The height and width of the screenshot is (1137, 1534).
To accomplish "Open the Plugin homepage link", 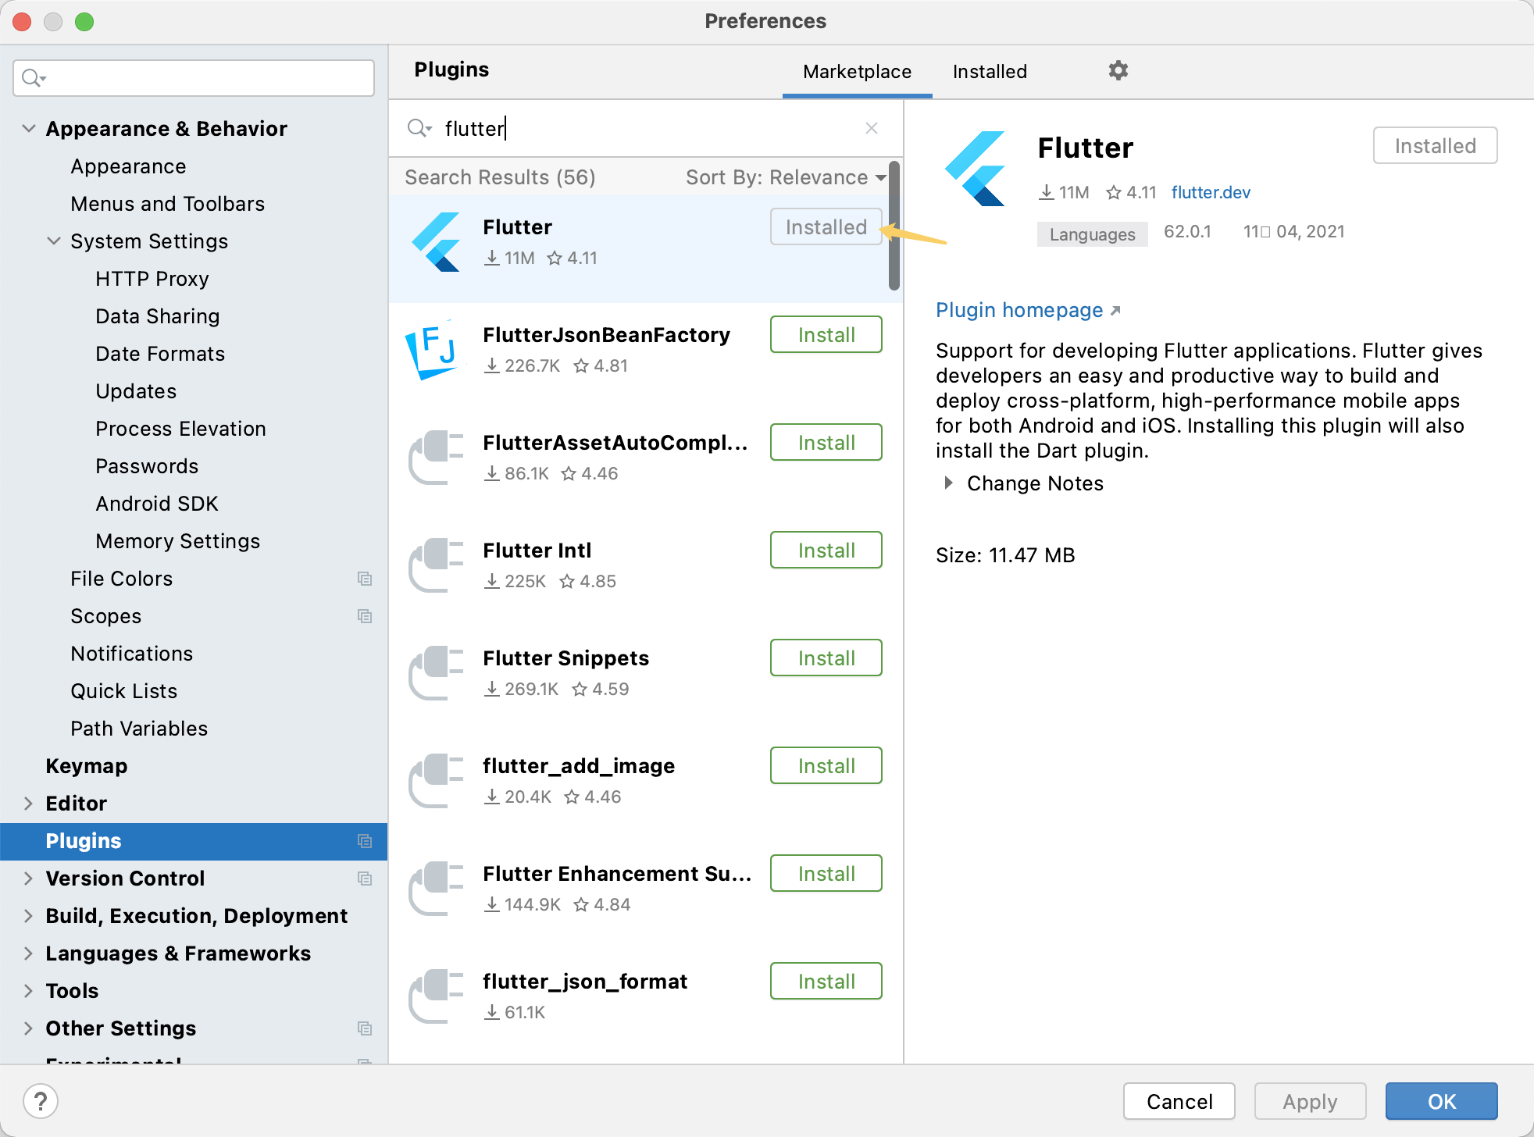I will click(1019, 310).
